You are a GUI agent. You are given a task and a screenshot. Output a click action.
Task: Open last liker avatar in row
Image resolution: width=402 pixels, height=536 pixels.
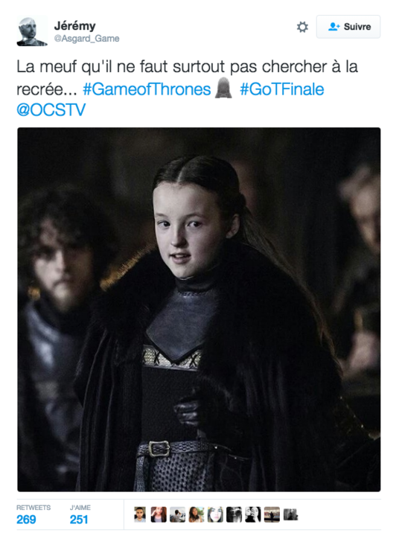tap(290, 514)
